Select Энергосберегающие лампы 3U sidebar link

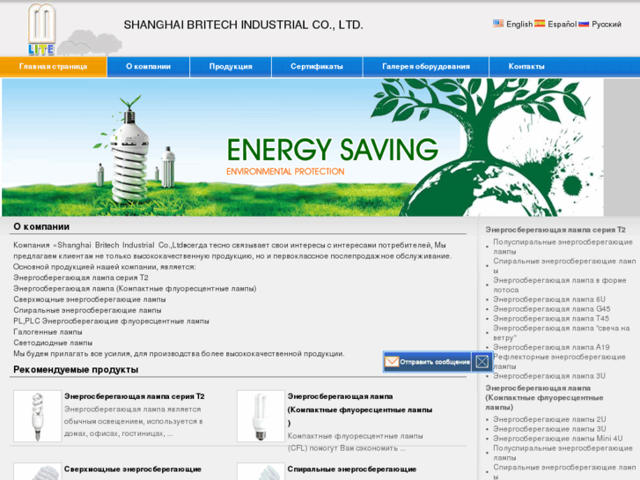click(x=549, y=429)
